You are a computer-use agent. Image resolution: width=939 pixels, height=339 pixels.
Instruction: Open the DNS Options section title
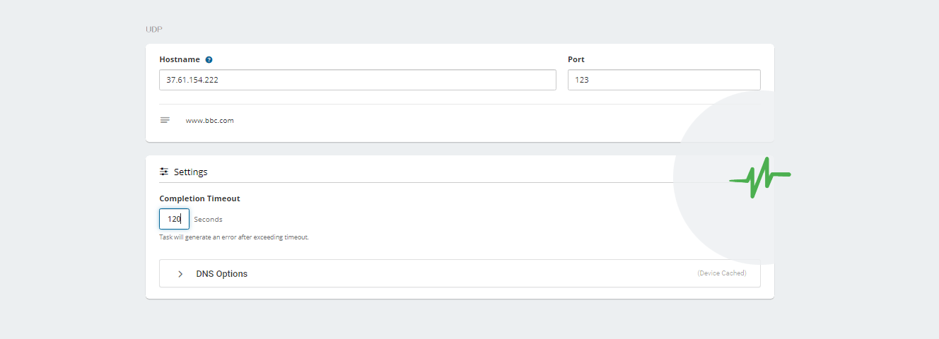pyautogui.click(x=222, y=274)
